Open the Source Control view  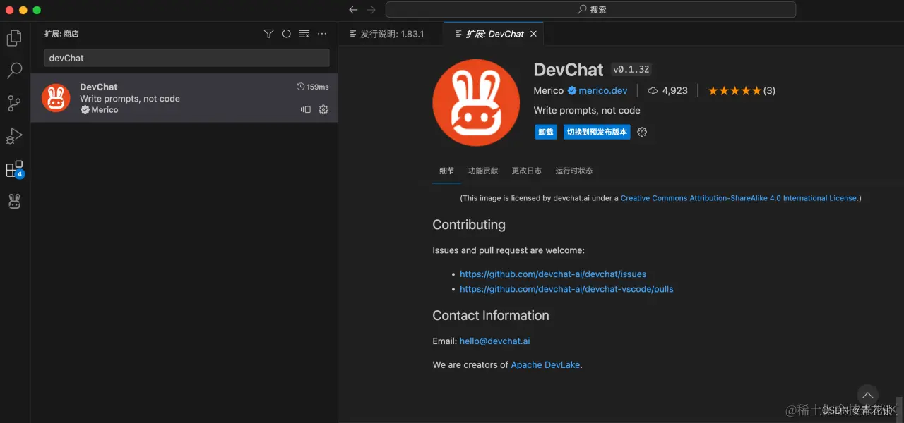pos(14,104)
